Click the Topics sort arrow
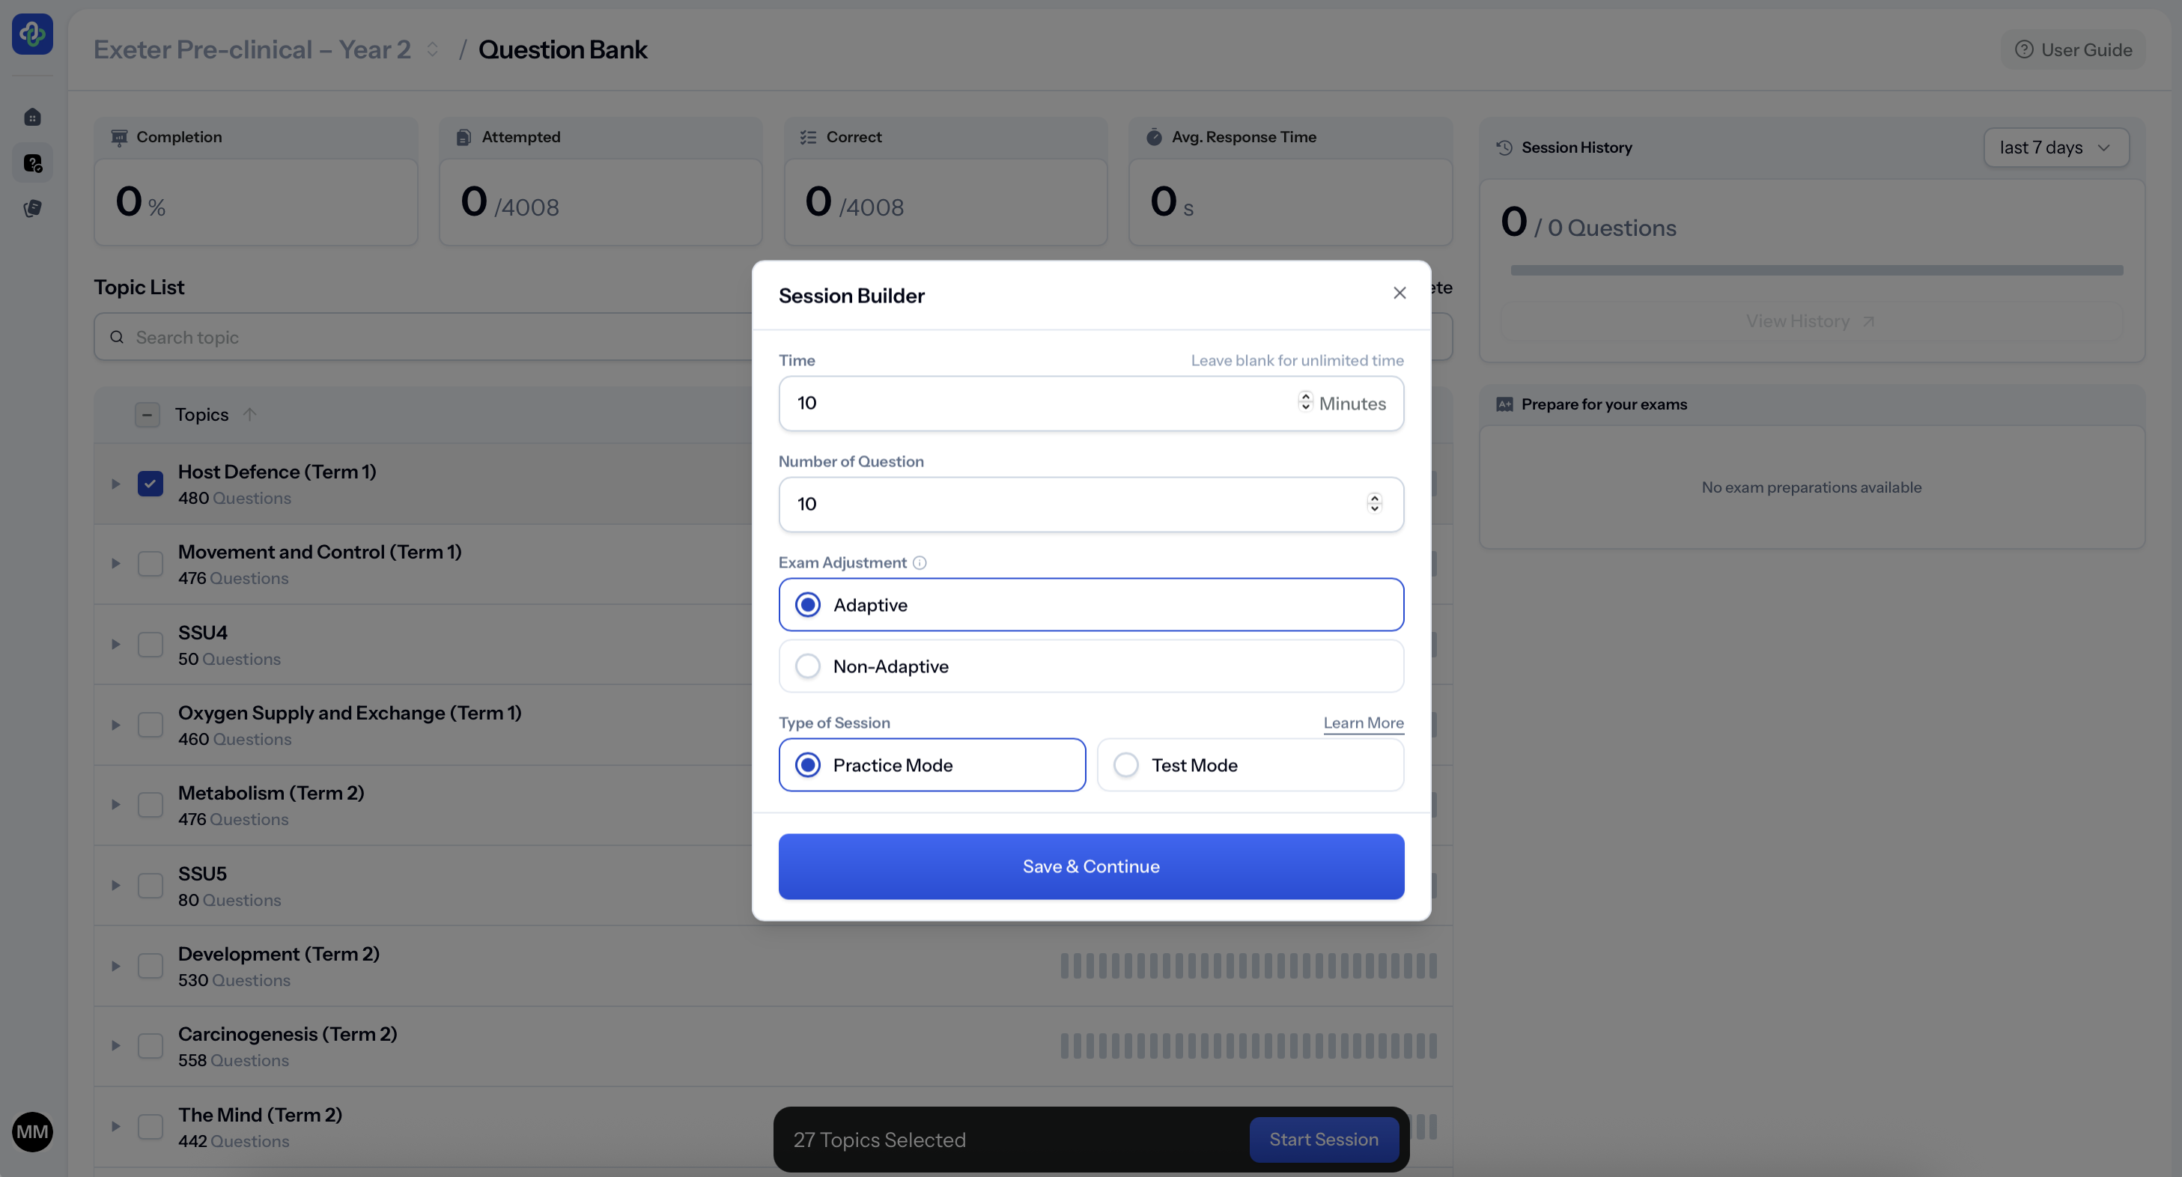2182x1177 pixels. coord(249,415)
